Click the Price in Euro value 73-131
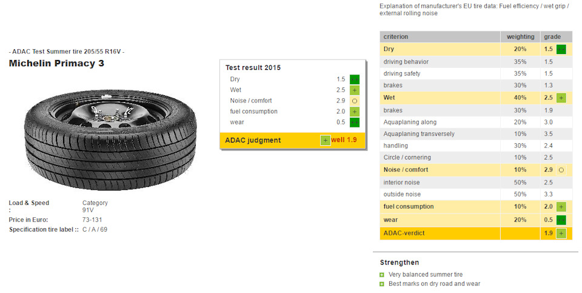582x293 pixels. tap(92, 220)
